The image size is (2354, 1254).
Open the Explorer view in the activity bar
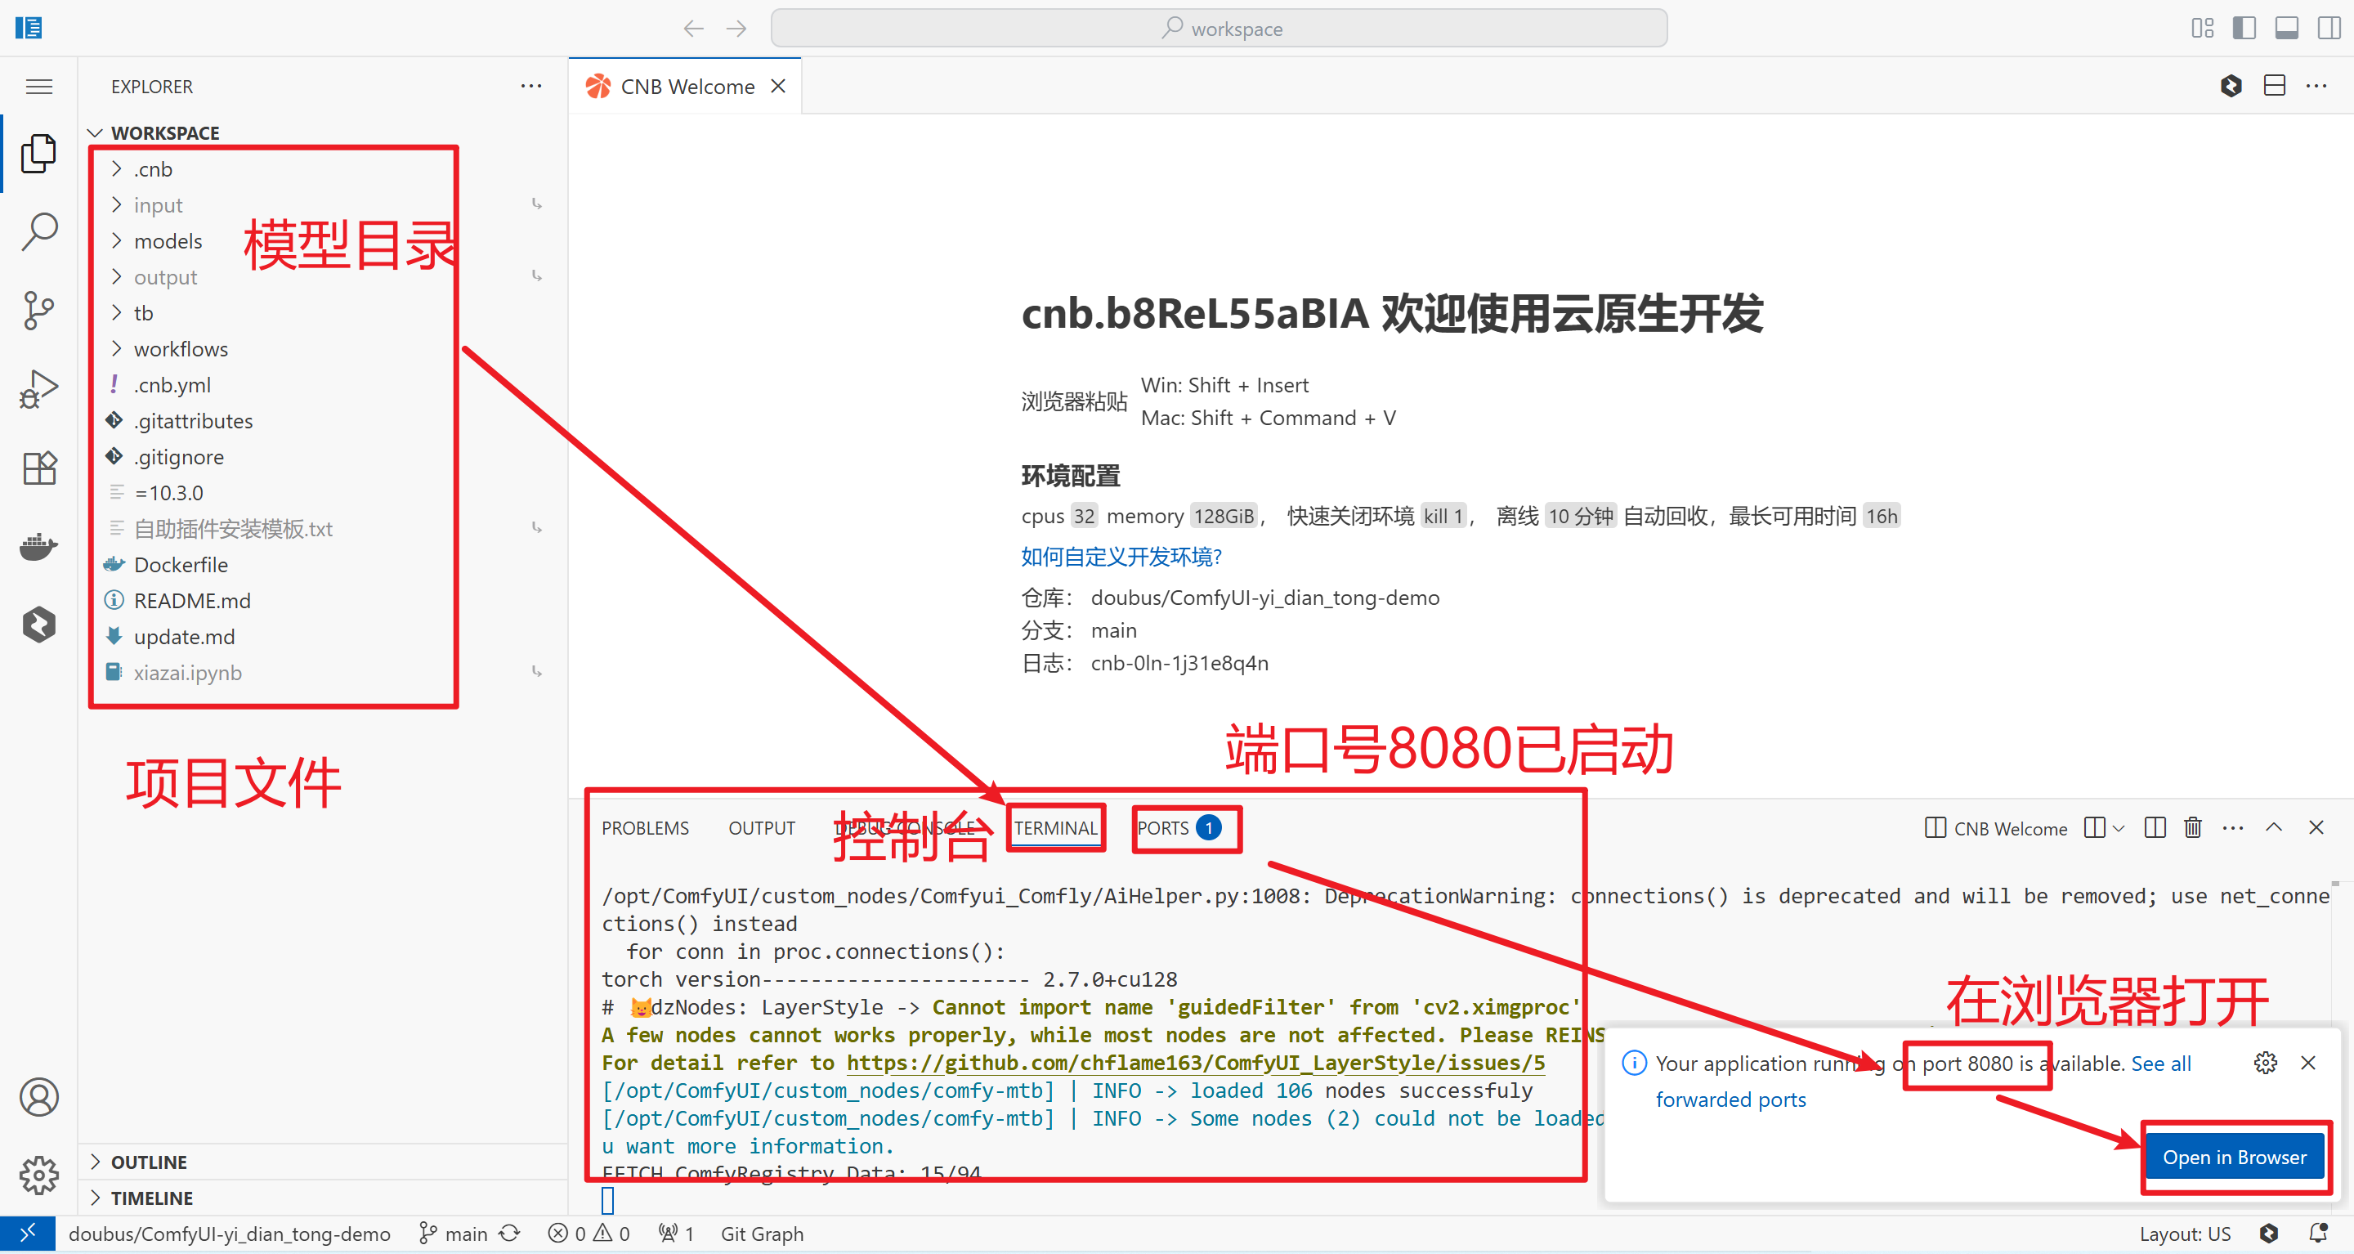point(38,153)
